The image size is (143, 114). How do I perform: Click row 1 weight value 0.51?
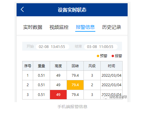[x=41, y=76]
